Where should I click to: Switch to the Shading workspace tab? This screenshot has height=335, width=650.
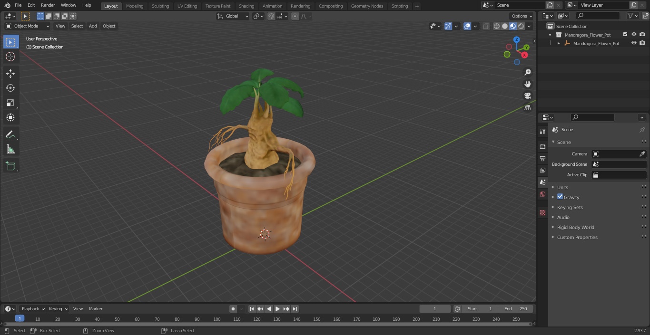[246, 6]
